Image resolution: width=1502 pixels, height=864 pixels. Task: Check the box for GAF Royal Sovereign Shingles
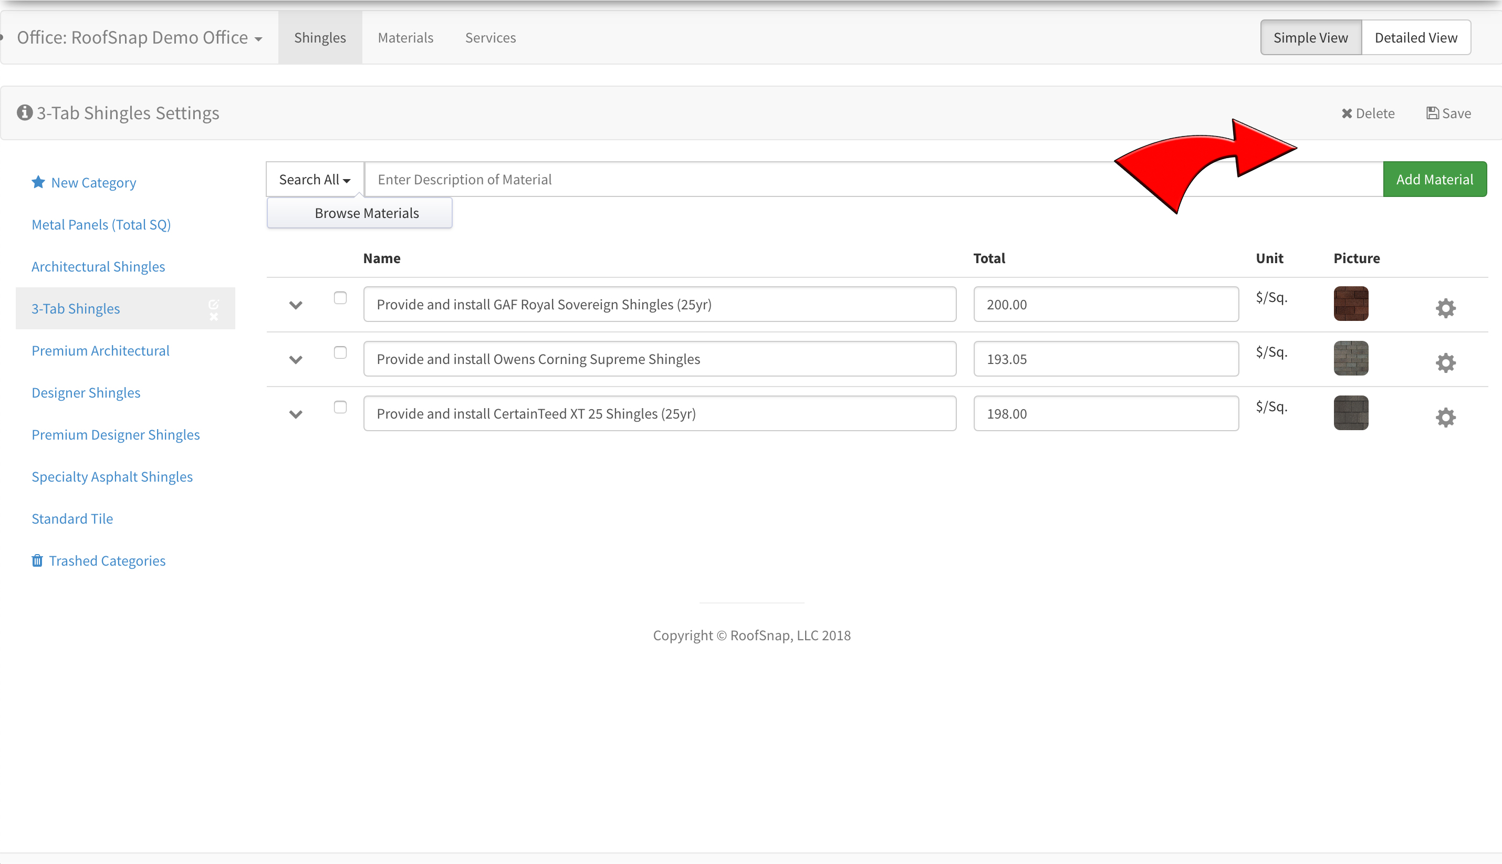pyautogui.click(x=340, y=298)
